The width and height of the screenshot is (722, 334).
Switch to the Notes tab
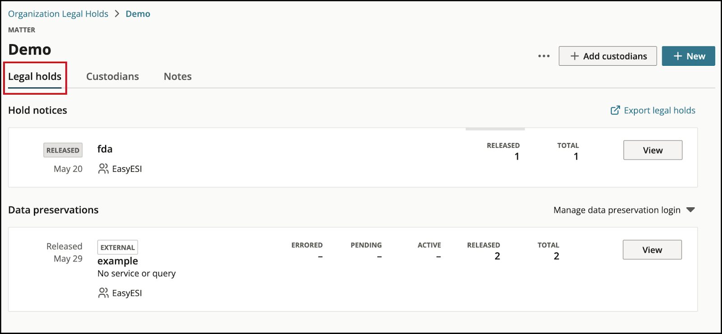pyautogui.click(x=177, y=77)
